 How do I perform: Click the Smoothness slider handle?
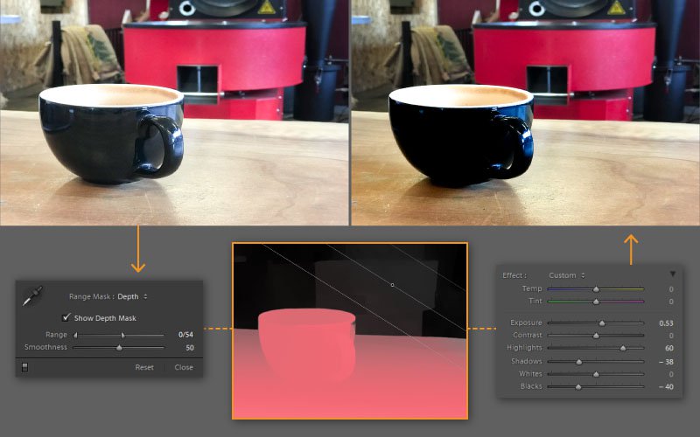coord(119,348)
